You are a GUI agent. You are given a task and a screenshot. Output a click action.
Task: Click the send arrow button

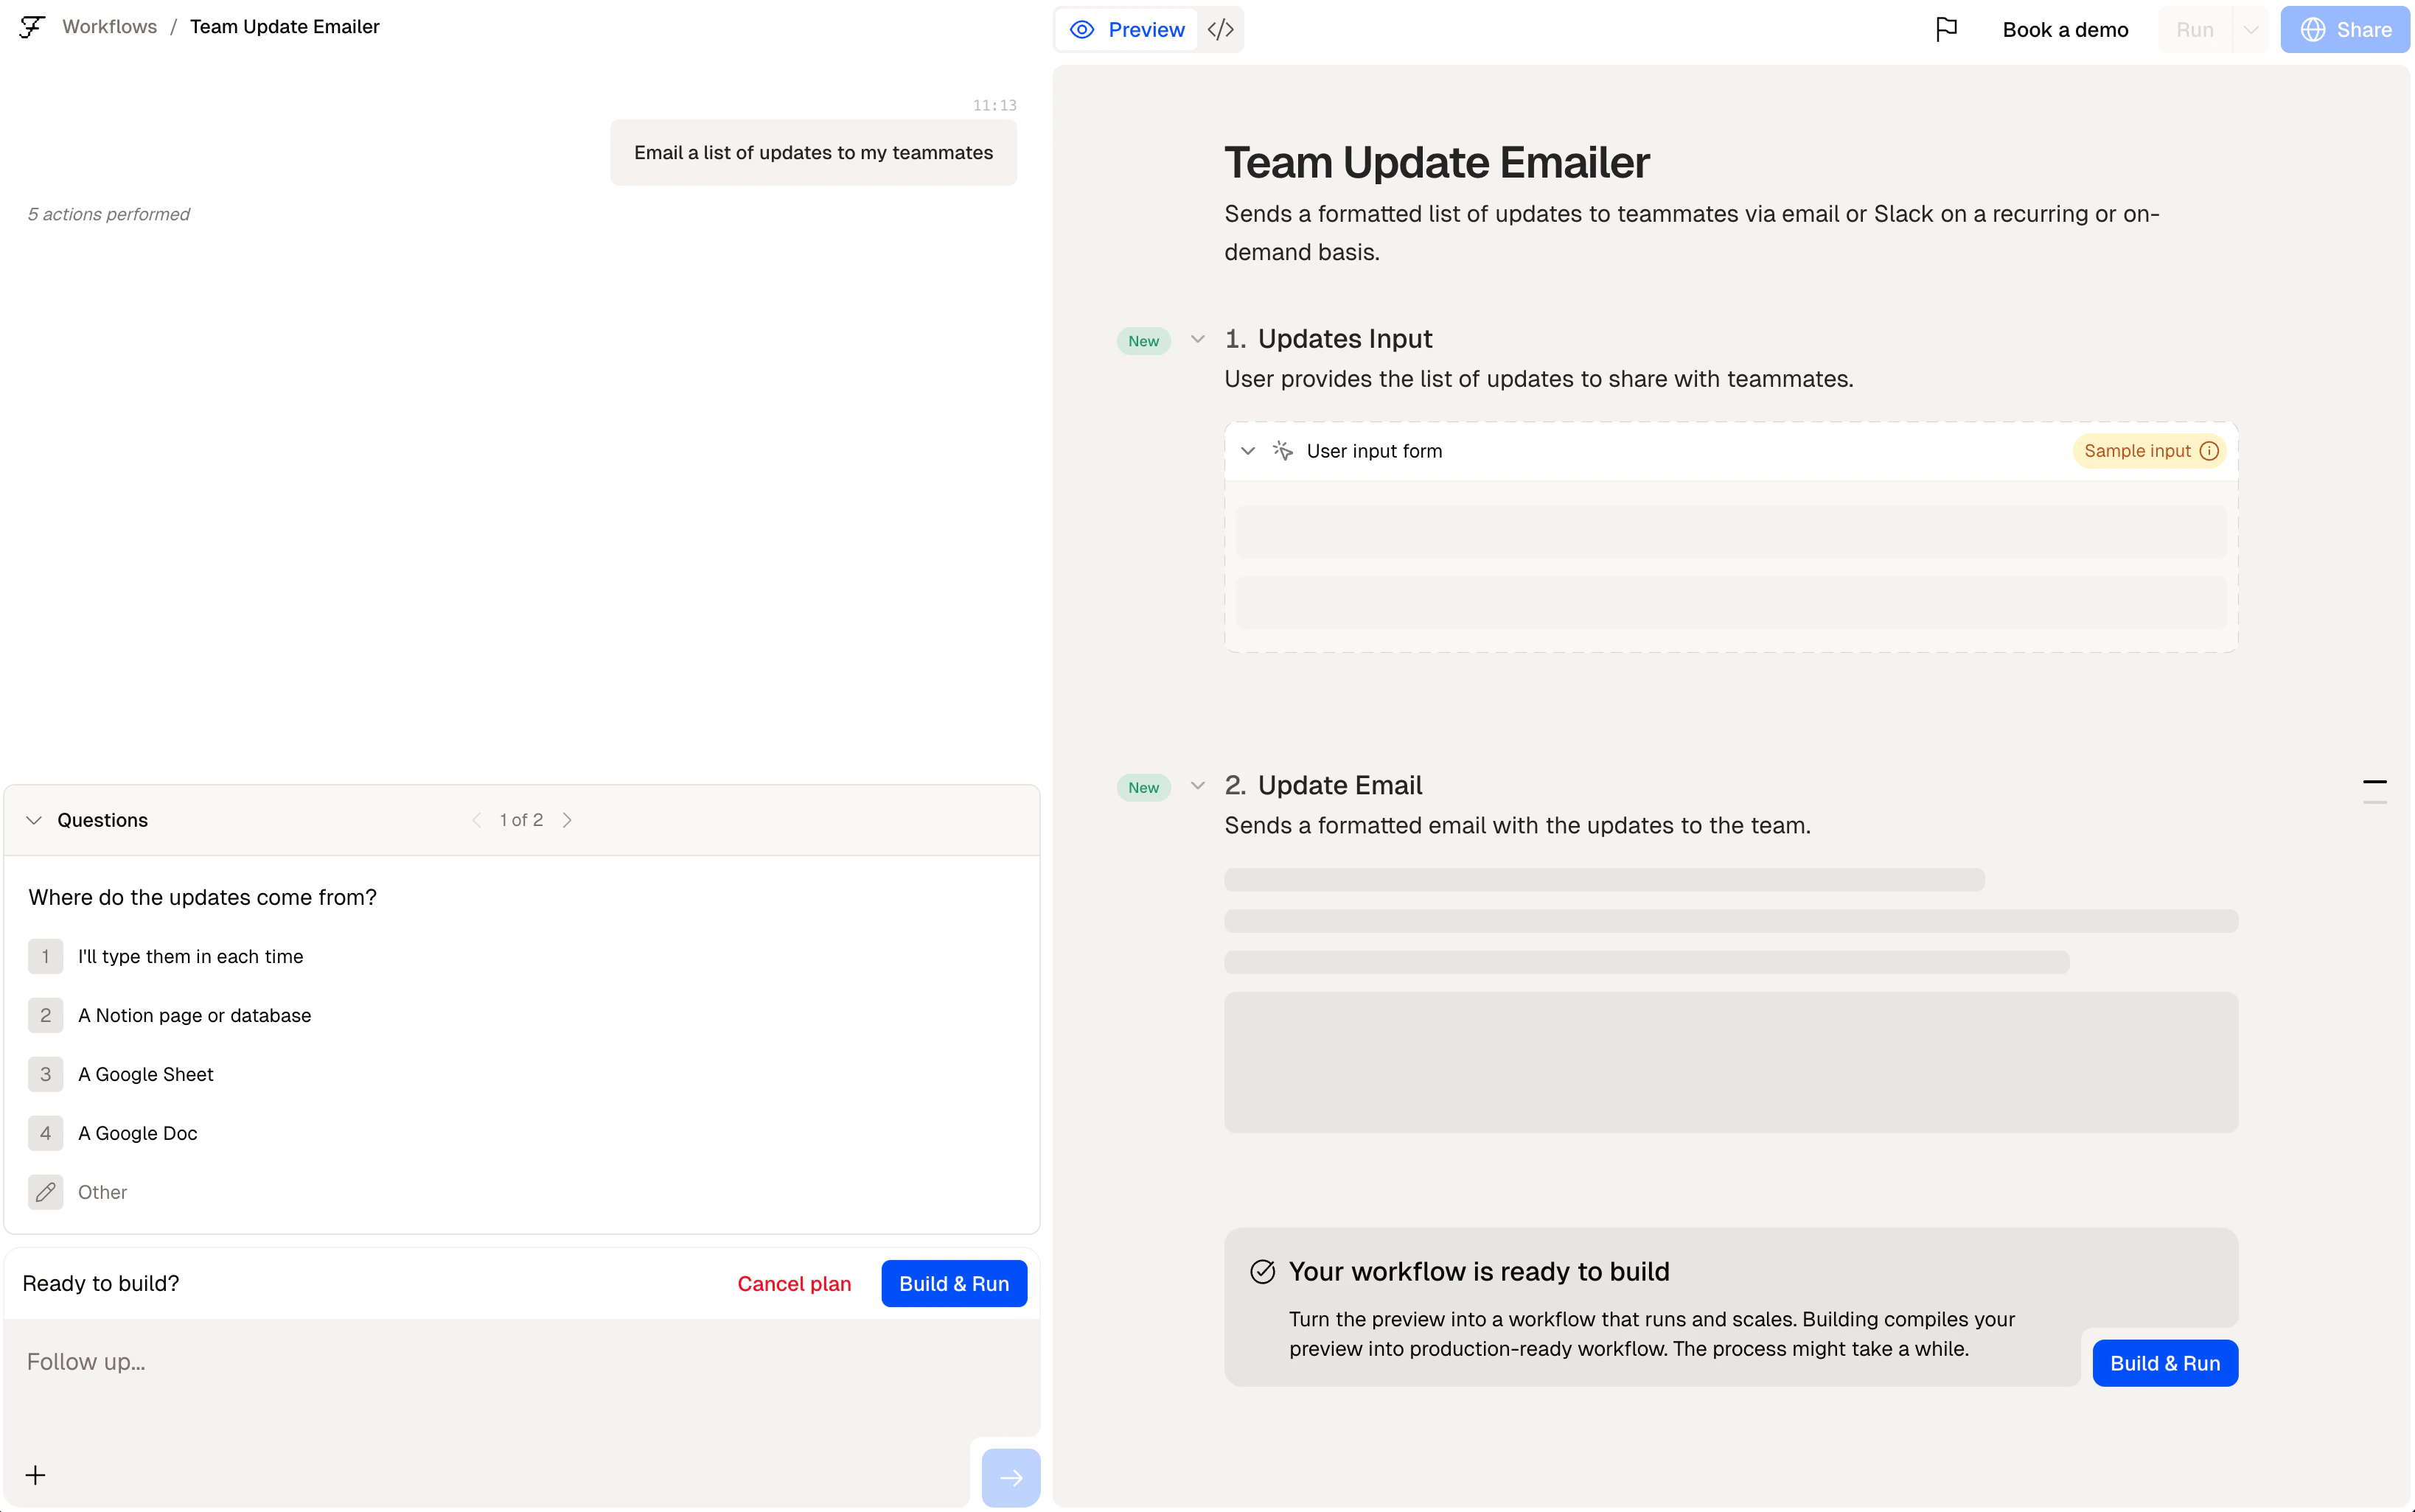pos(1011,1477)
